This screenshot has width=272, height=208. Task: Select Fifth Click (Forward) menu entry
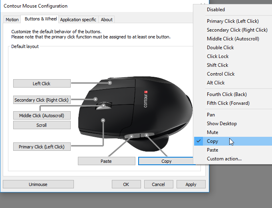pyautogui.click(x=233, y=103)
